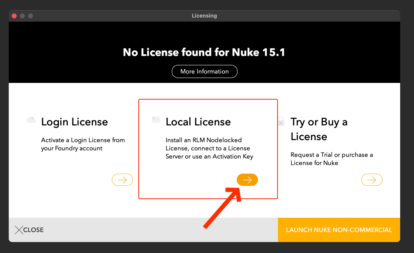
Task: Click the minimize button in the Licensing title bar
Action: 22,16
